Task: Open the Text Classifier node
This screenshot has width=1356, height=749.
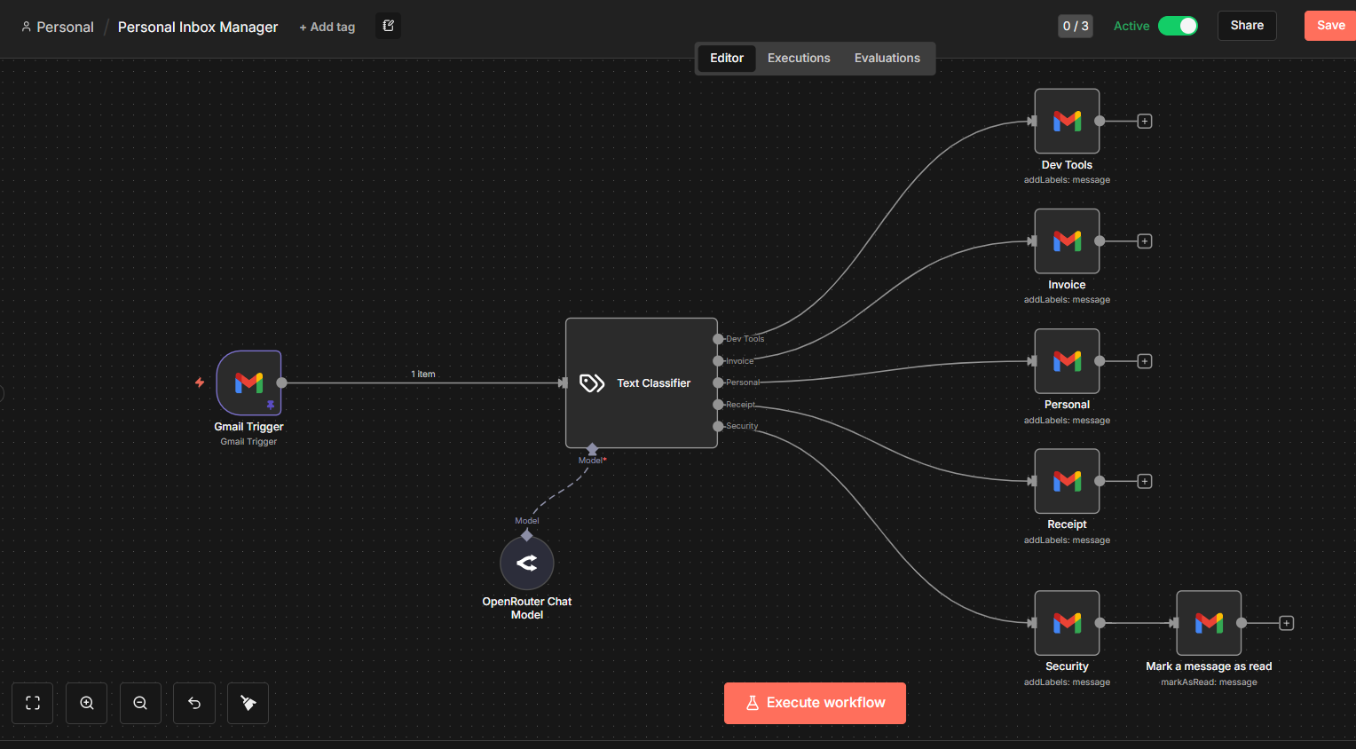Action: point(641,382)
